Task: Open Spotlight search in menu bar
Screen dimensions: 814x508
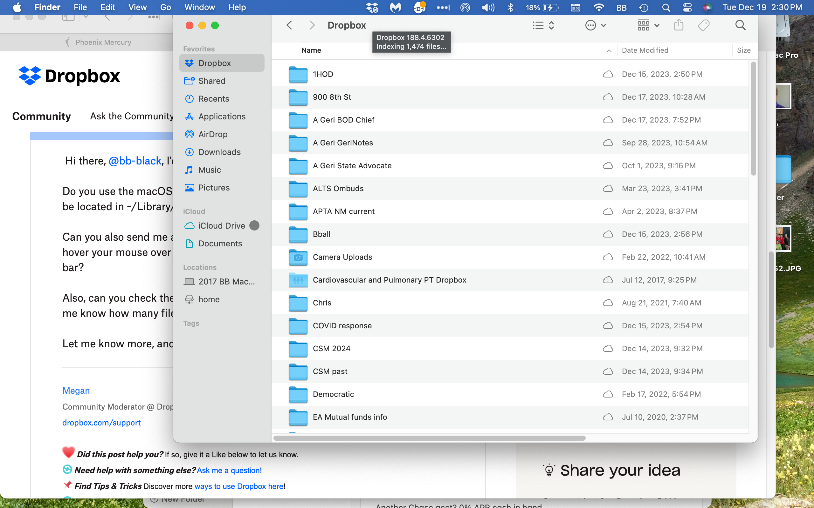Action: 666,7
